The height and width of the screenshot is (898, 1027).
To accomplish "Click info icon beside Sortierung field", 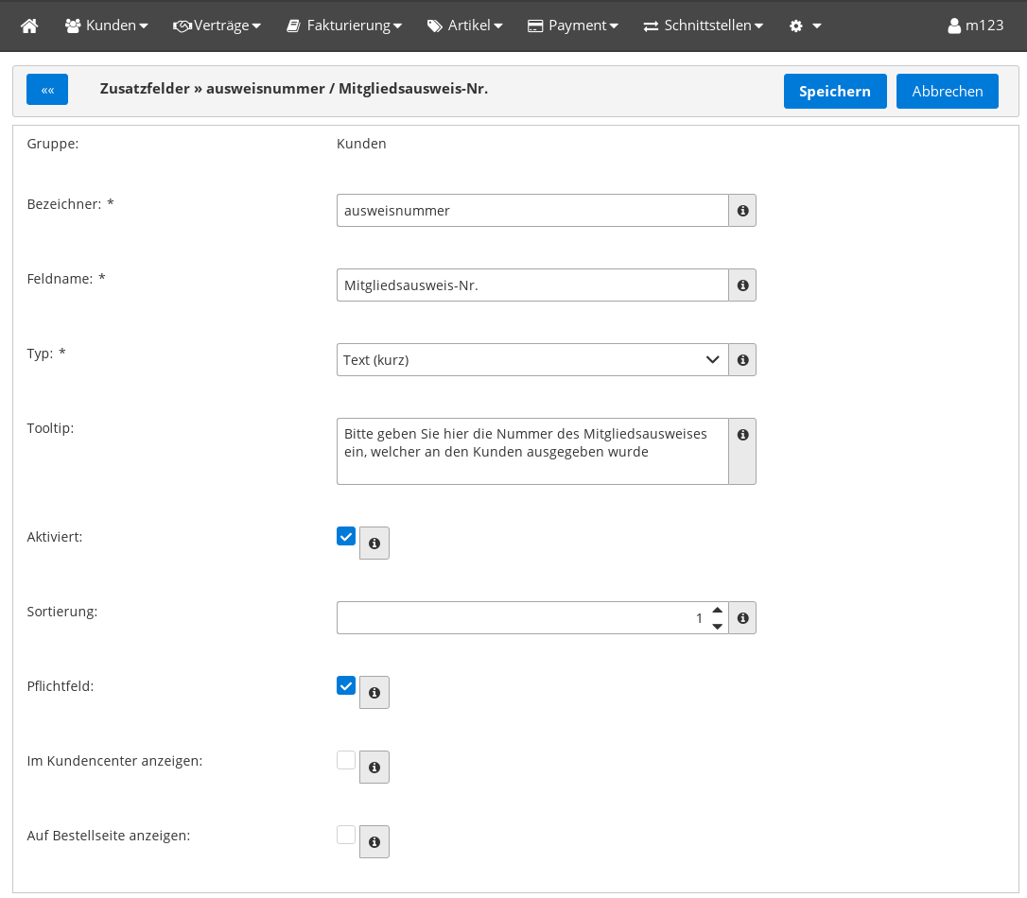I will (x=742, y=618).
